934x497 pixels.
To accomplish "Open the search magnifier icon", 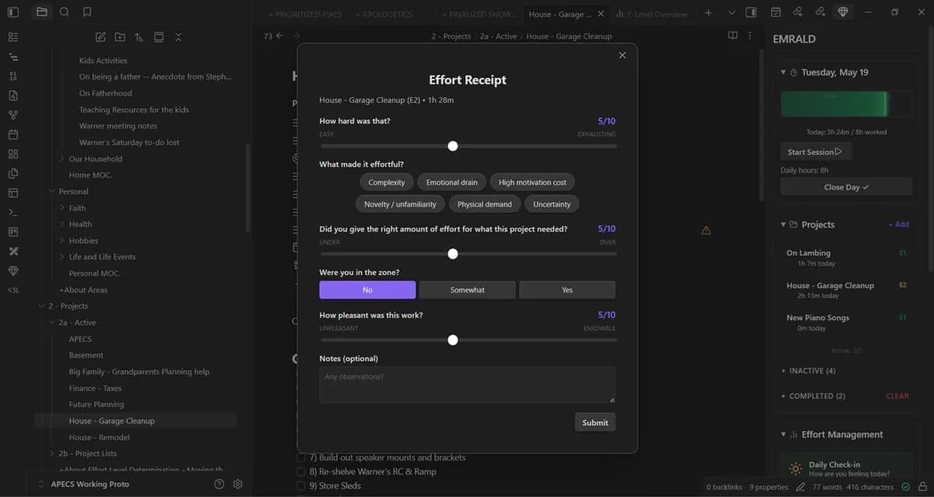I will [65, 12].
